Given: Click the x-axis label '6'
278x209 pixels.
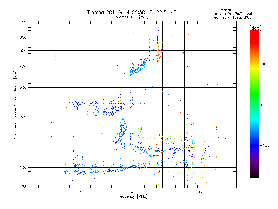Looking at the screenshot, I should [162, 192].
